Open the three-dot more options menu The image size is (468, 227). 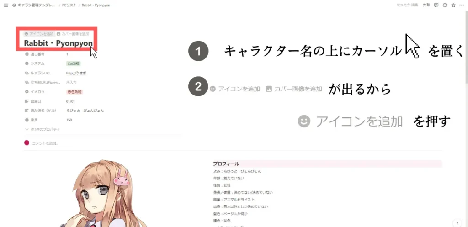[x=462, y=5]
